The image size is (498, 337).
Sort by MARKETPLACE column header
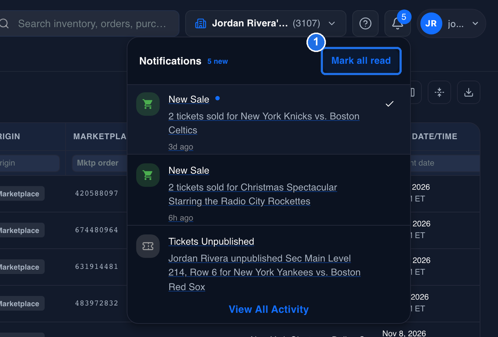tap(100, 137)
